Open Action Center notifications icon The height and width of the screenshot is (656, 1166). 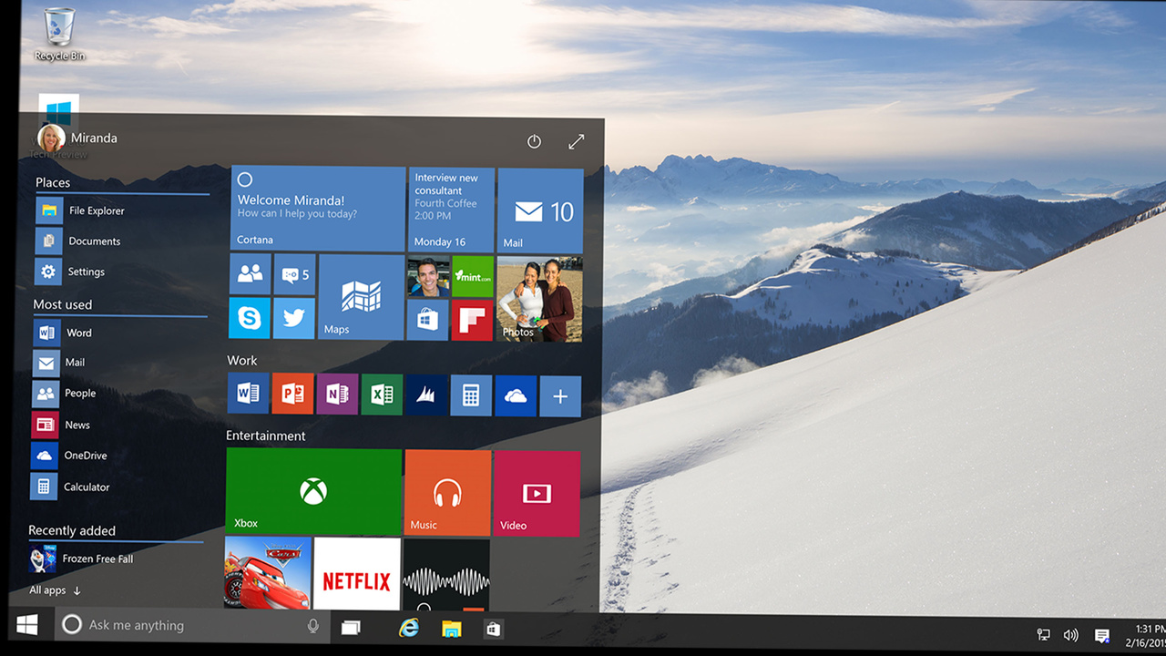[1102, 635]
